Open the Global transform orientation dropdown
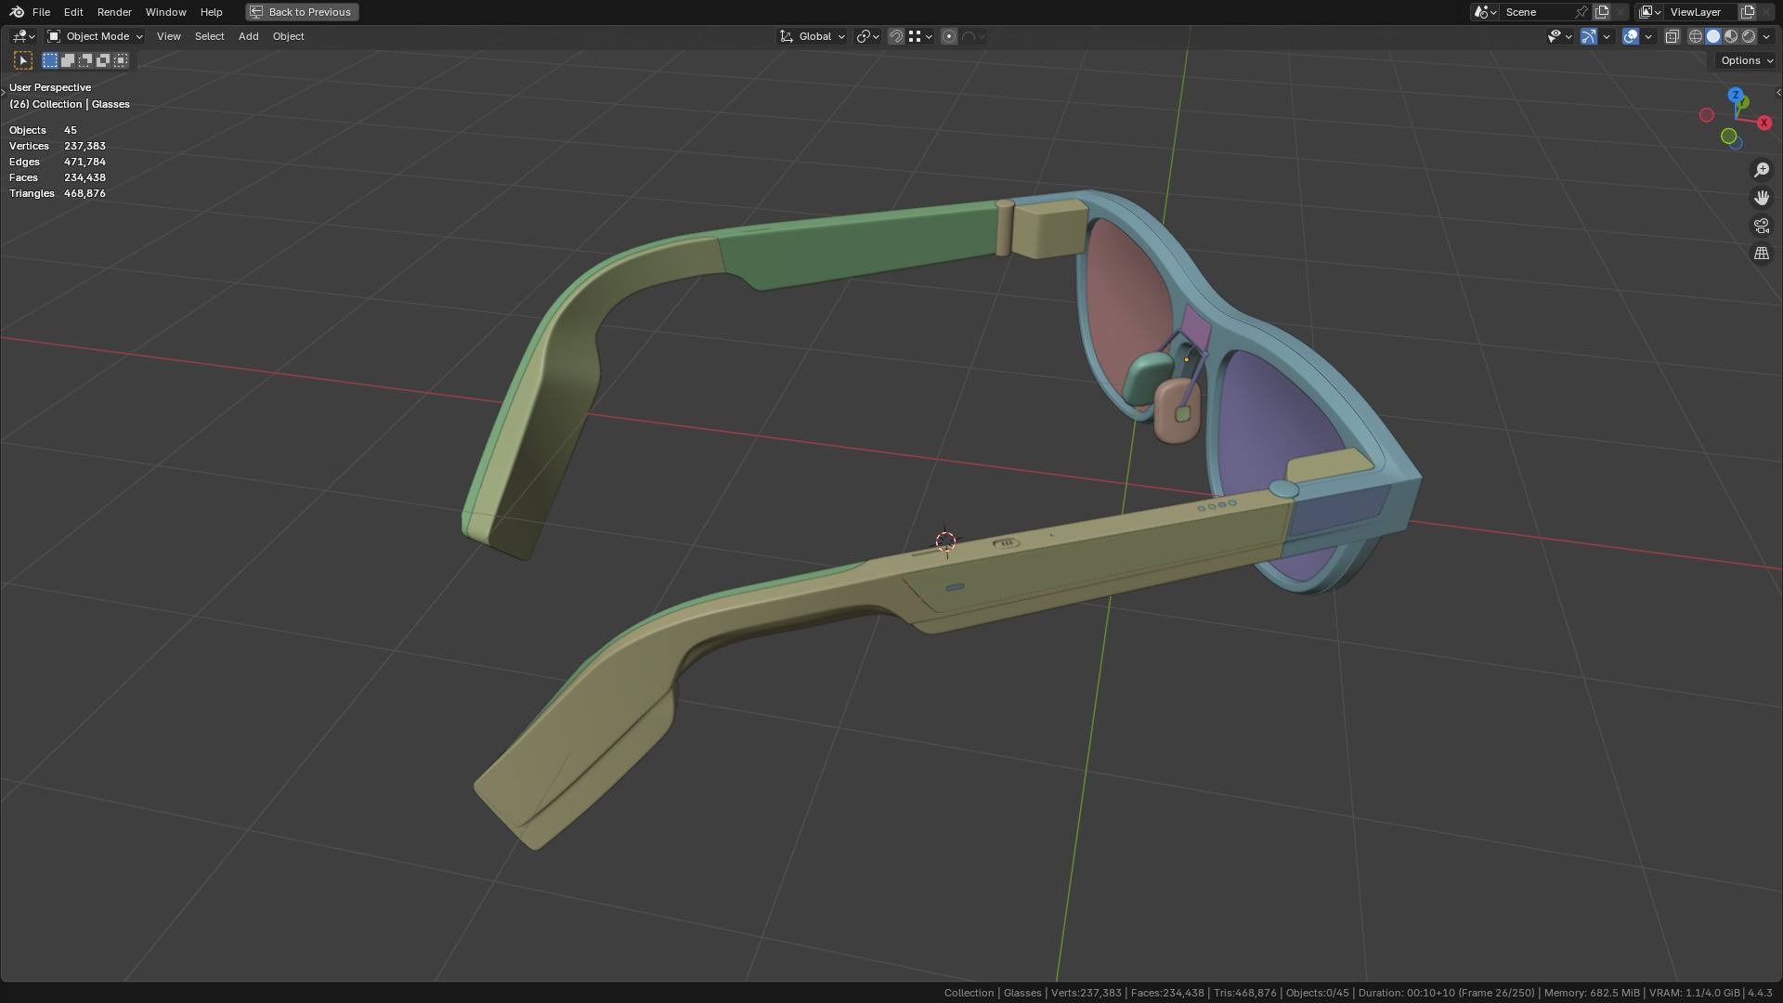This screenshot has height=1003, width=1783. click(813, 36)
